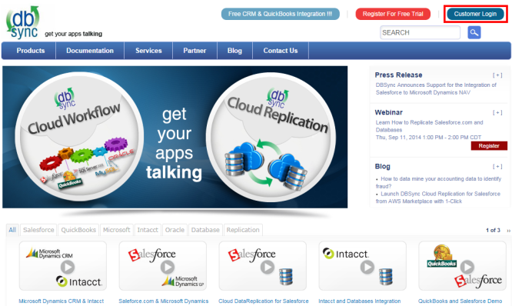Open the Replicate Salesforce.com webinar link
The image size is (512, 306).
click(430, 126)
